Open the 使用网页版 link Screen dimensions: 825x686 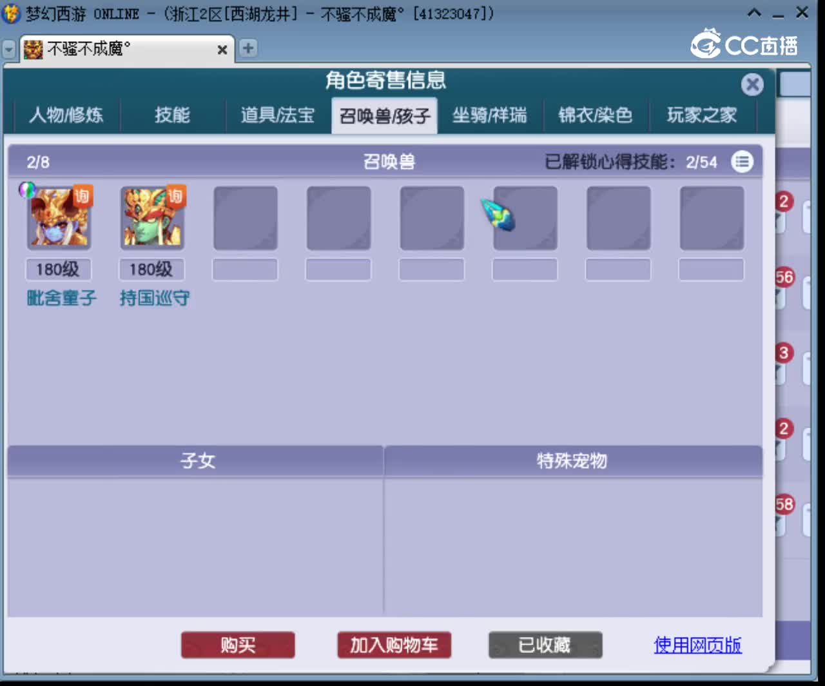coord(698,645)
